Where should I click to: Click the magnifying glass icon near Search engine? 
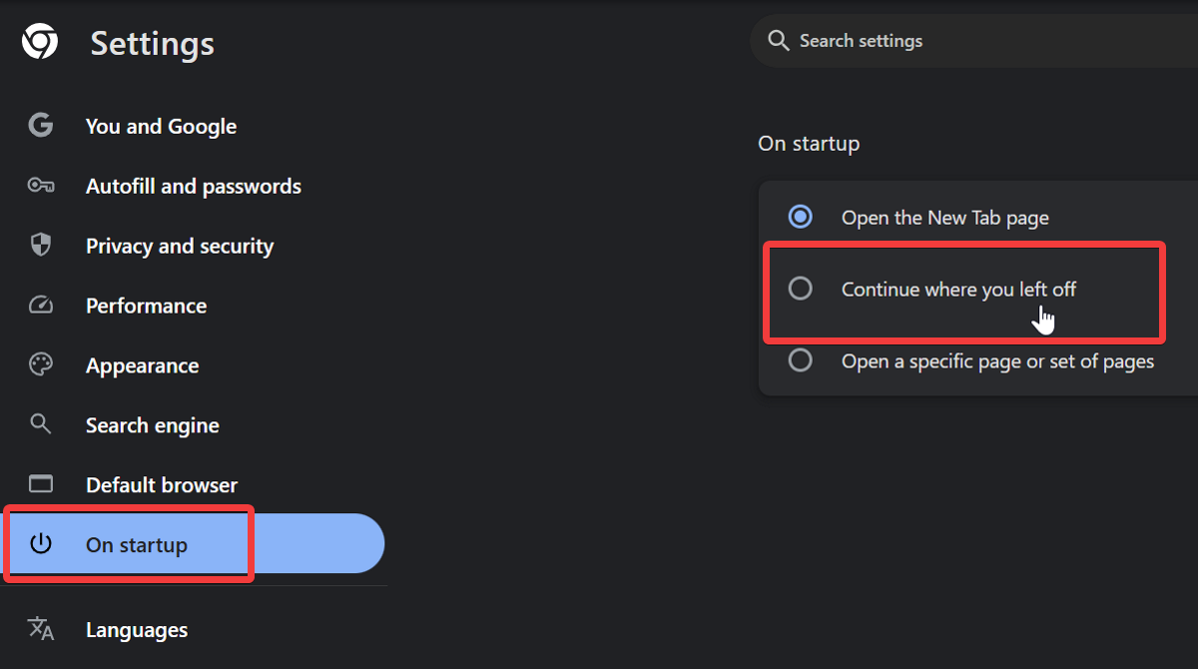[40, 423]
